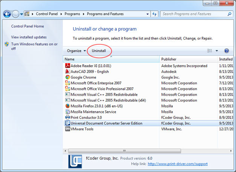The image size is (236, 172).
Task: Click the Programs and Features breadcrumb
Action: [105, 14]
